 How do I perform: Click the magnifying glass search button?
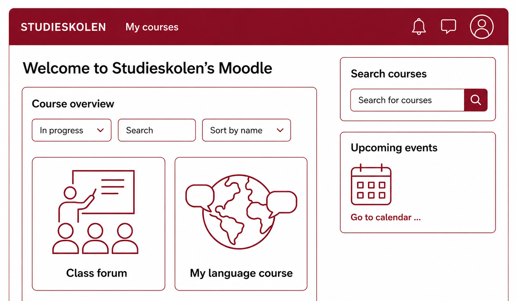click(x=476, y=100)
